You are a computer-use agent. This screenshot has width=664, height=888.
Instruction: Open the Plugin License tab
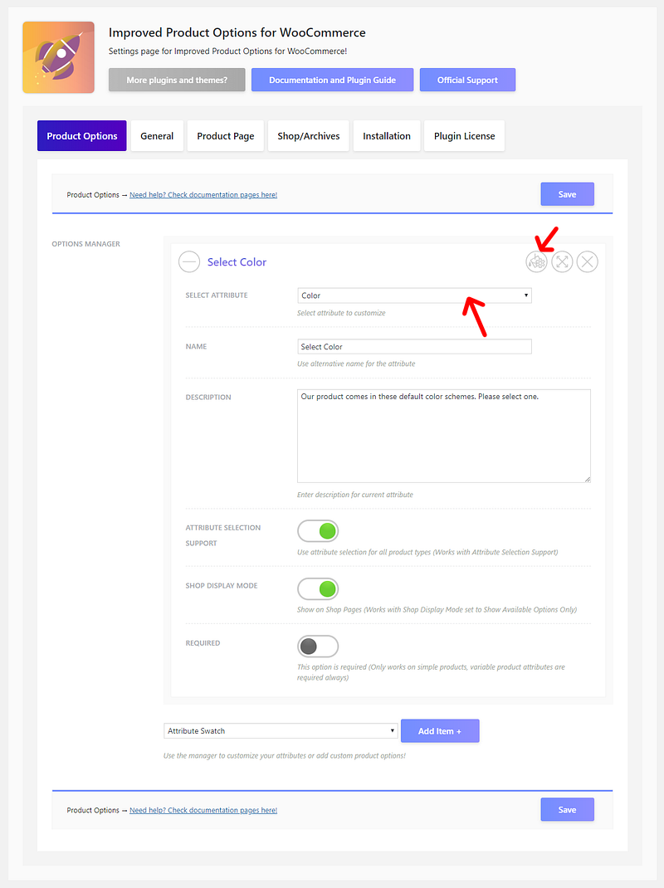pos(465,136)
